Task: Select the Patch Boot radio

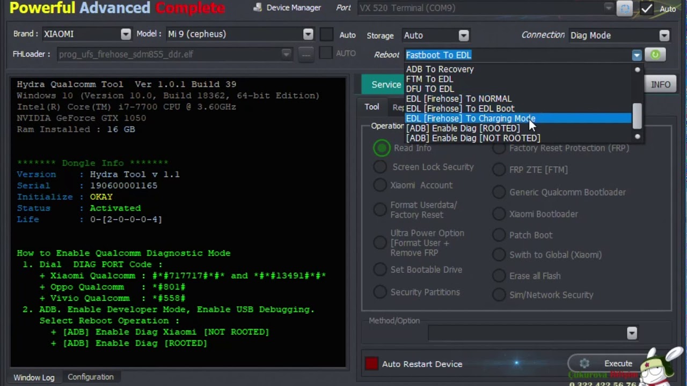Action: 499,235
